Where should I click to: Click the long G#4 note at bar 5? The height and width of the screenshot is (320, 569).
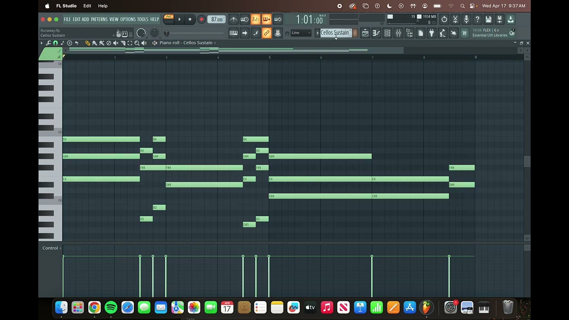tap(320, 156)
